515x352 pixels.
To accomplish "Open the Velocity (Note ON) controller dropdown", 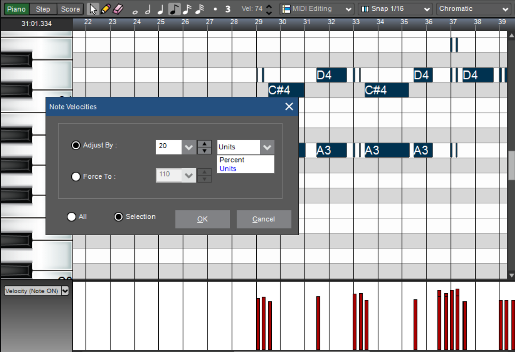I will [x=65, y=291].
